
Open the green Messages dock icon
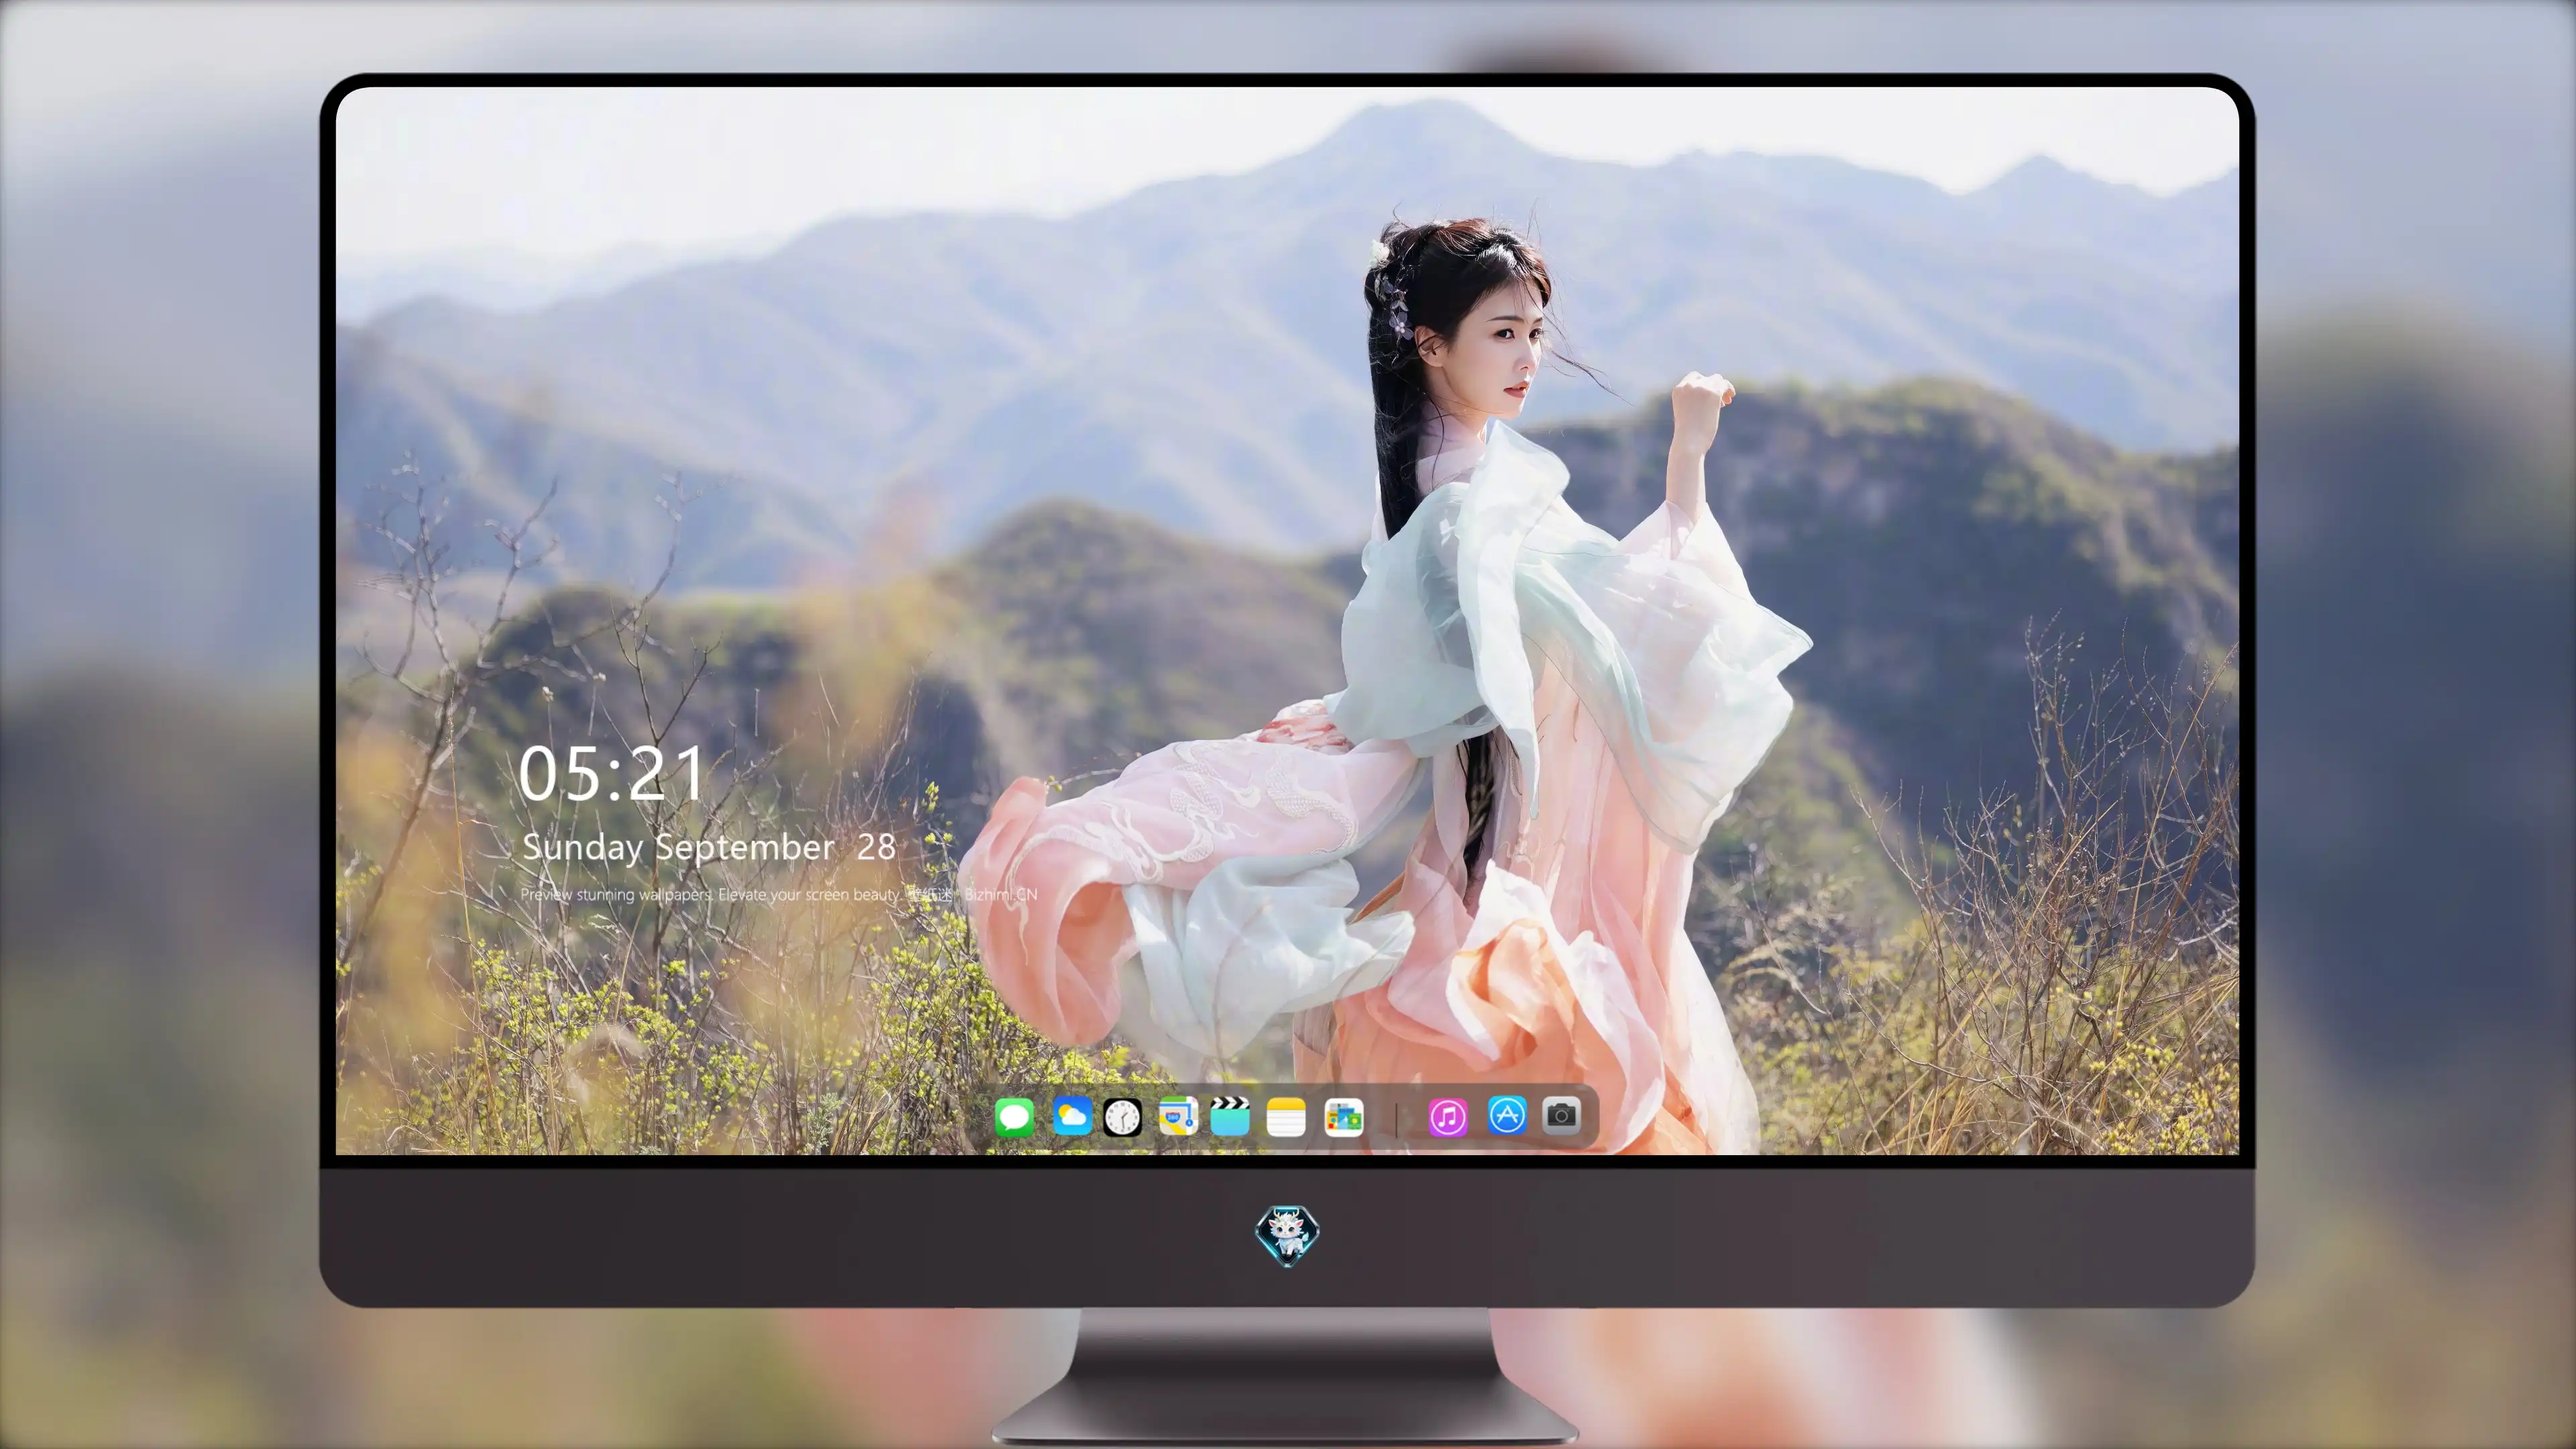(1014, 1117)
